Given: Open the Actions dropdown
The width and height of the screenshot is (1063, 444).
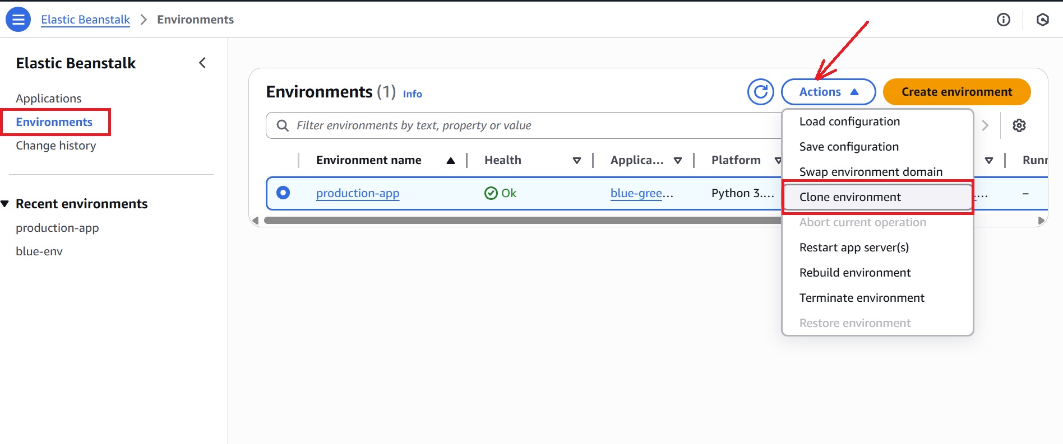Looking at the screenshot, I should [x=828, y=92].
